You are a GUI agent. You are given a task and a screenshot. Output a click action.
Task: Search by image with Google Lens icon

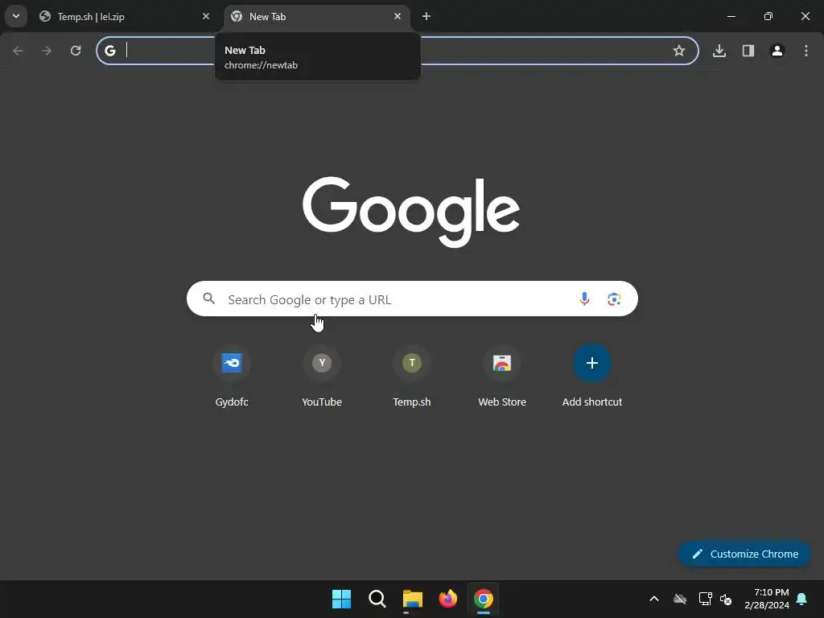(614, 299)
